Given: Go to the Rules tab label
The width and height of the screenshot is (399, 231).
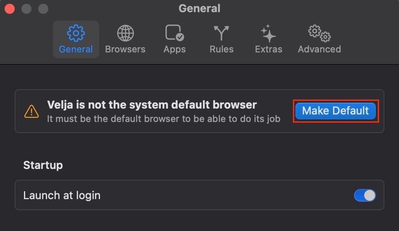Looking at the screenshot, I should (x=221, y=49).
